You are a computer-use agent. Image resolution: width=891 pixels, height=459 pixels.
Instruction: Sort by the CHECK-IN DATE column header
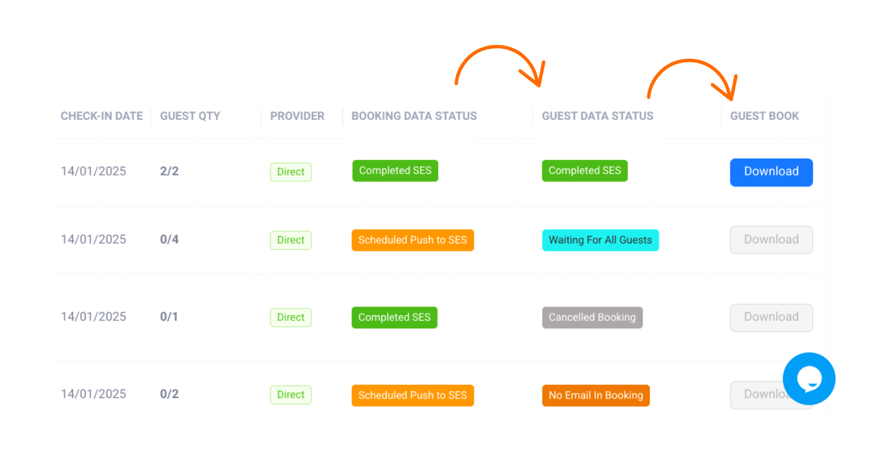(x=101, y=116)
